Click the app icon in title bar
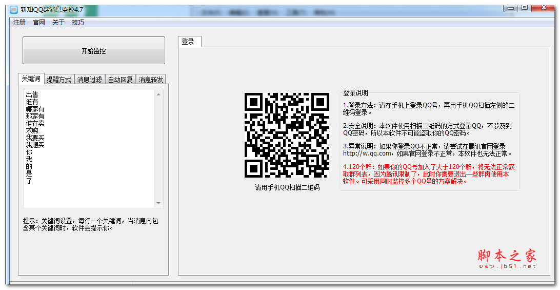560x290 pixels. (13, 10)
